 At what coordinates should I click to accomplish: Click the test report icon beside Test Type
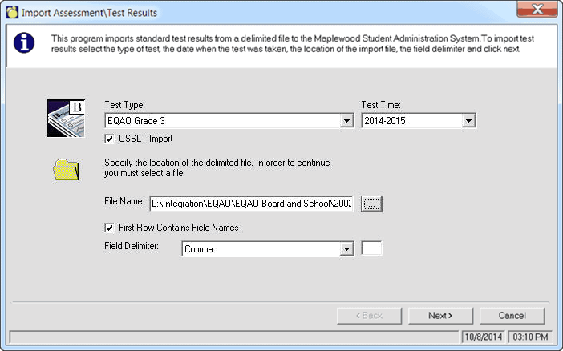click(x=66, y=117)
